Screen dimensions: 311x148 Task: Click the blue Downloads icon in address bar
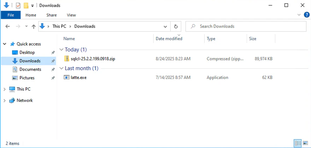tap(42, 26)
